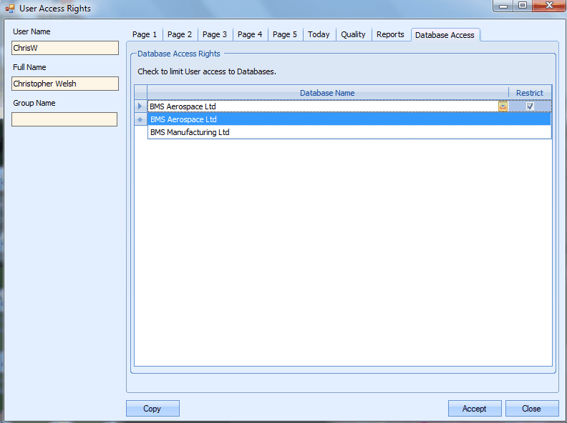The image size is (567, 423).
Task: Tick the Restrict checkbox for BMS Aerospace
Action: tap(530, 106)
